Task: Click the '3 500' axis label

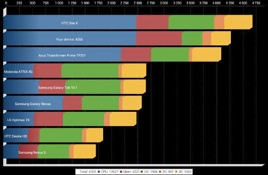Action: click(190, 3)
